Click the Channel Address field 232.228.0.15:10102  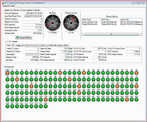(33, 13)
